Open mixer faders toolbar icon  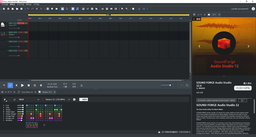88,9
